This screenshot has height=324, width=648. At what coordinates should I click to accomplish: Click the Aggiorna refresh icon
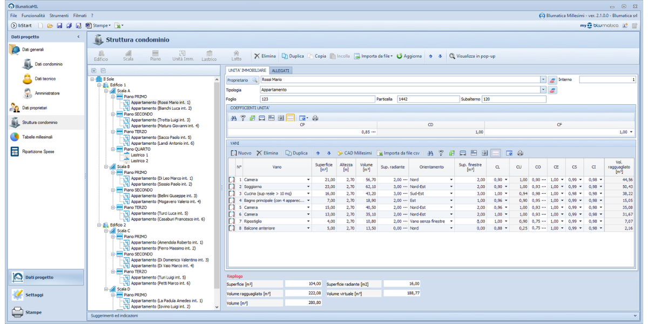pyautogui.click(x=400, y=56)
